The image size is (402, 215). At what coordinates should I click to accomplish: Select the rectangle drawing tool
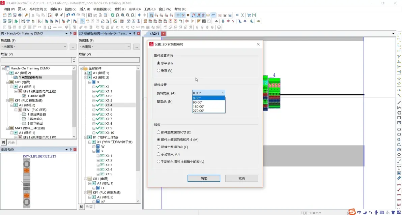pos(399,118)
